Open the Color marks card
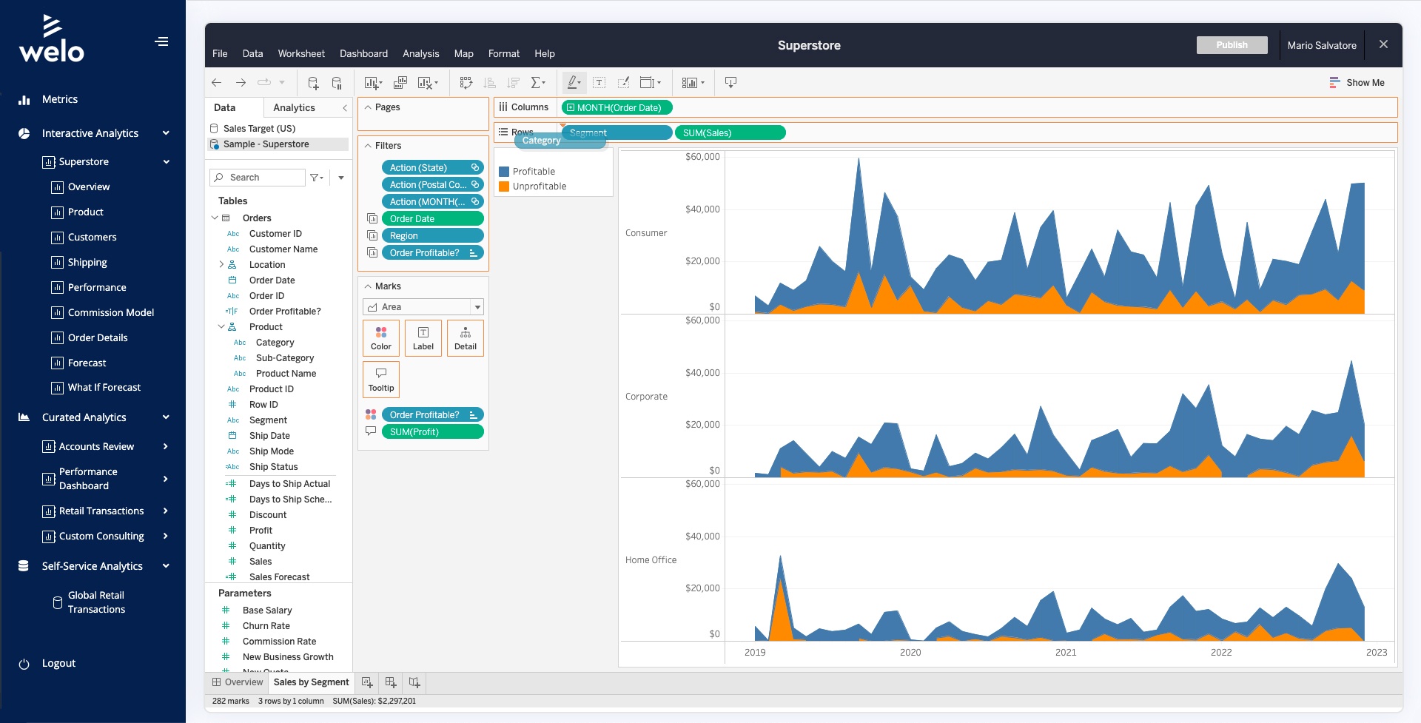Viewport: 1421px width, 723px height. coord(381,338)
